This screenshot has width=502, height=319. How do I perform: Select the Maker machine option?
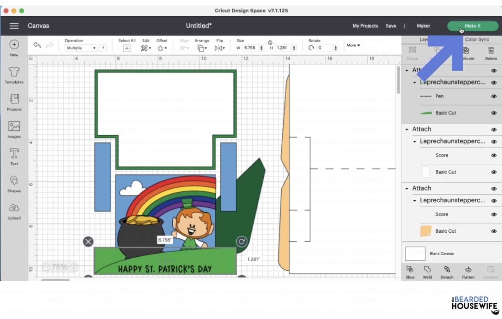click(x=423, y=26)
